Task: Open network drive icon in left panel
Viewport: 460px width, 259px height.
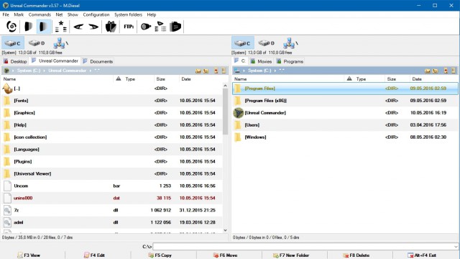Action: coord(60,43)
